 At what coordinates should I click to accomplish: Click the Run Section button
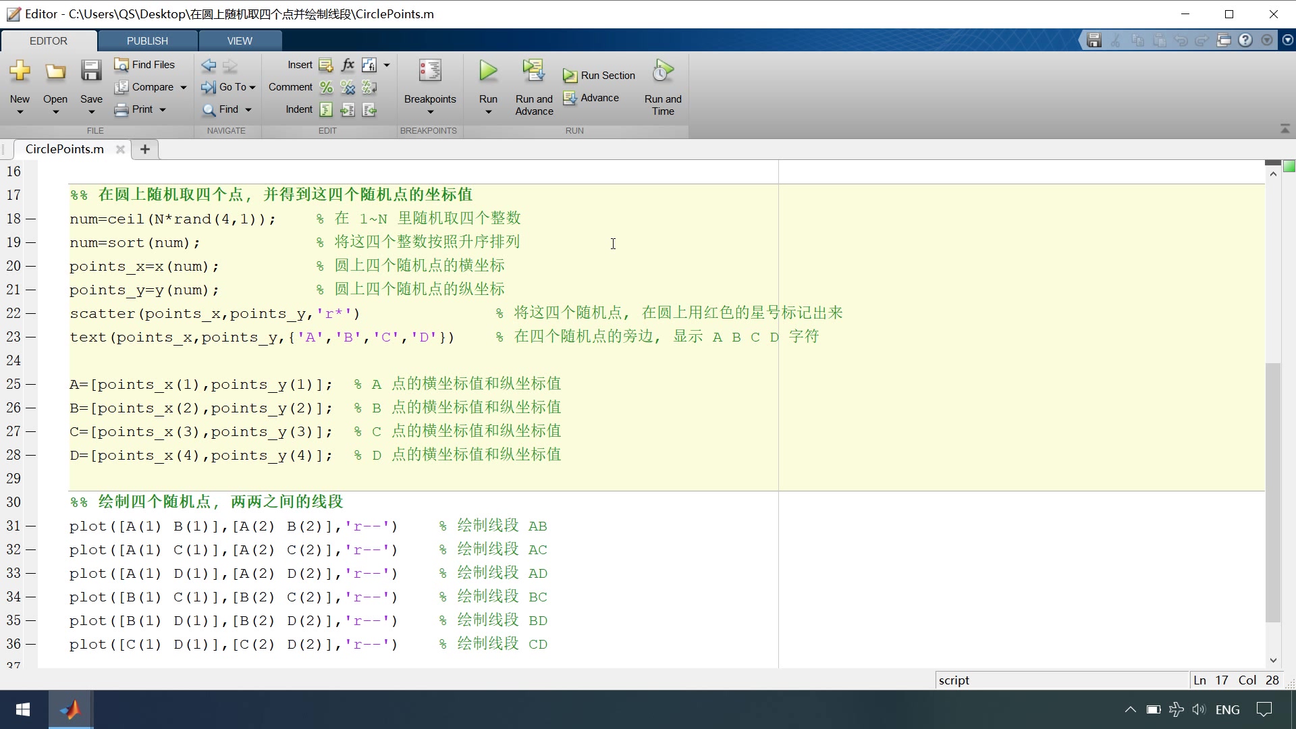coord(599,76)
